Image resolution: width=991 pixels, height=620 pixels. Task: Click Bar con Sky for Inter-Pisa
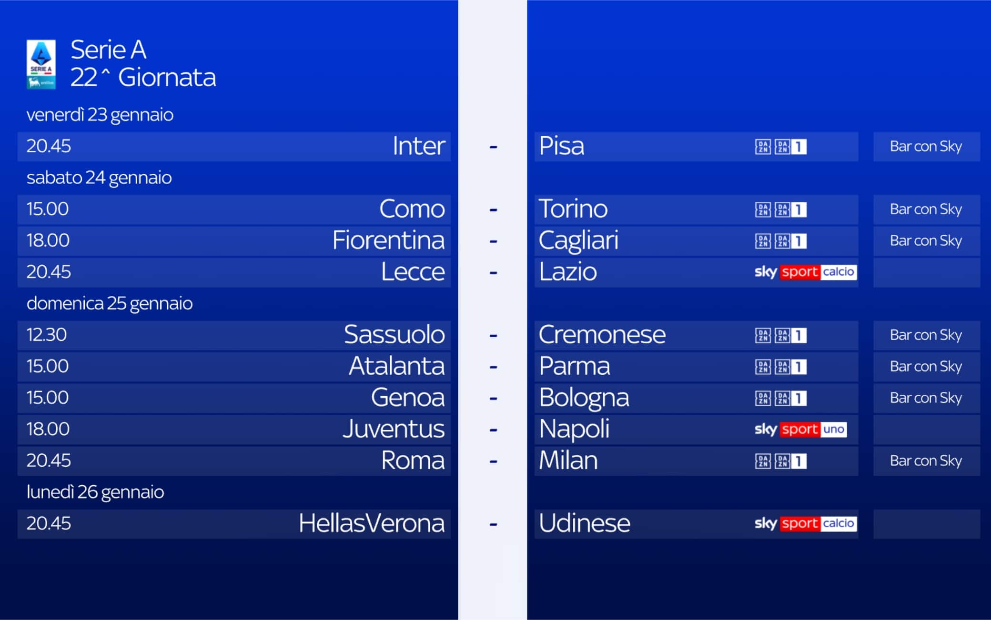(926, 147)
